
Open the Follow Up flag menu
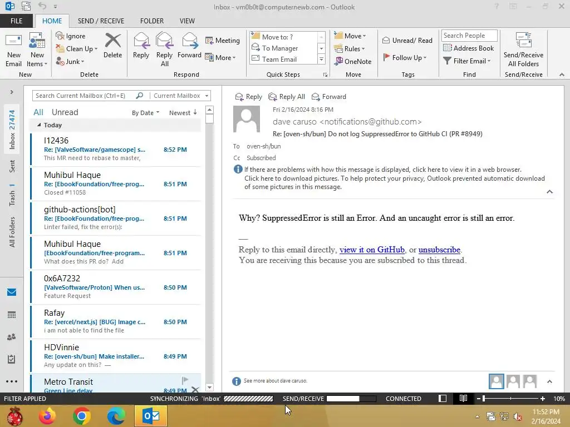pyautogui.click(x=405, y=57)
